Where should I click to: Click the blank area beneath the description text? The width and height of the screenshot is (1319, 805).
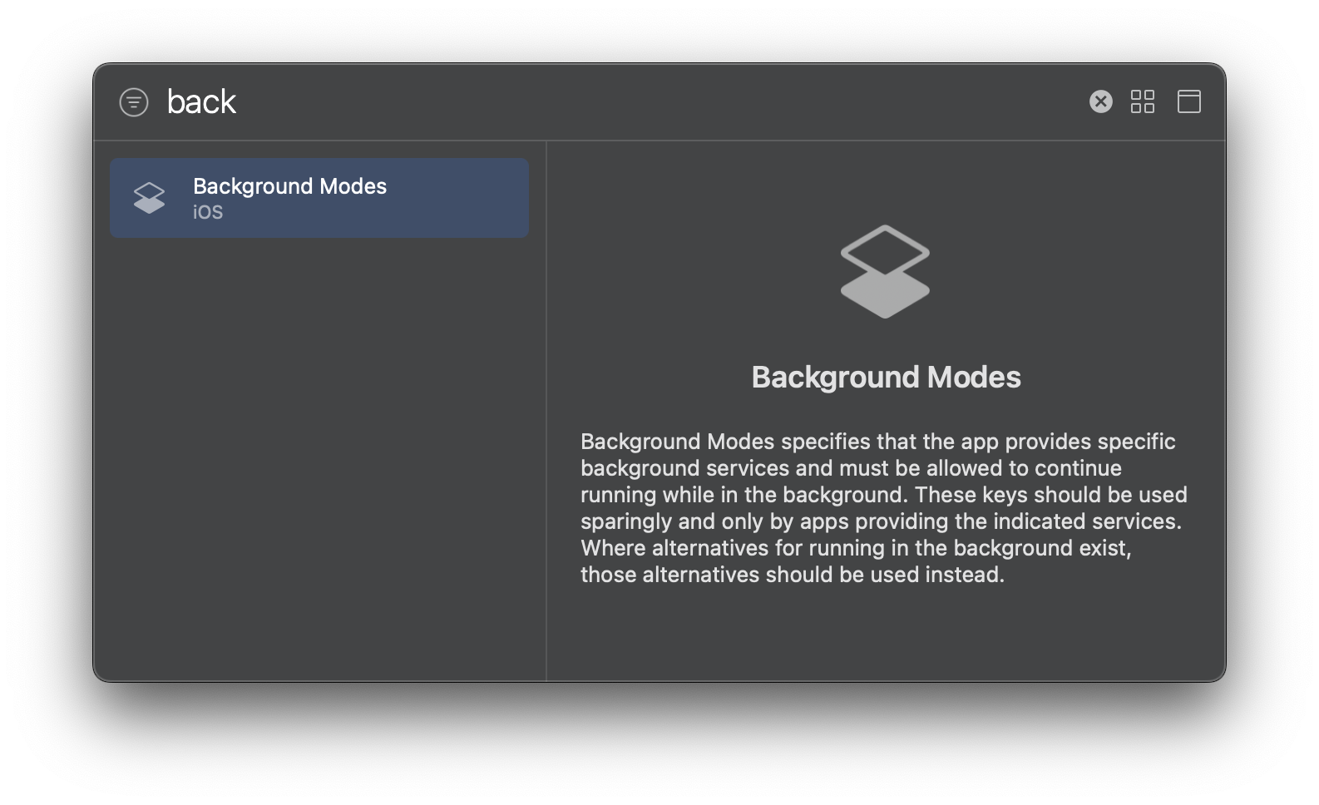[886, 634]
